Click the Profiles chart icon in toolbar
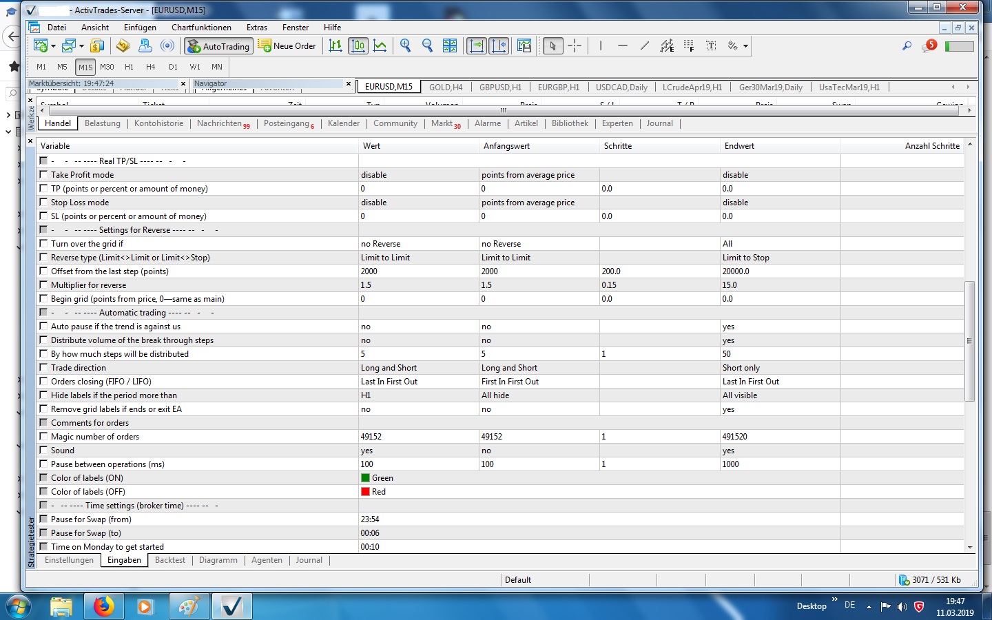The height and width of the screenshot is (620, 992). 68,46
